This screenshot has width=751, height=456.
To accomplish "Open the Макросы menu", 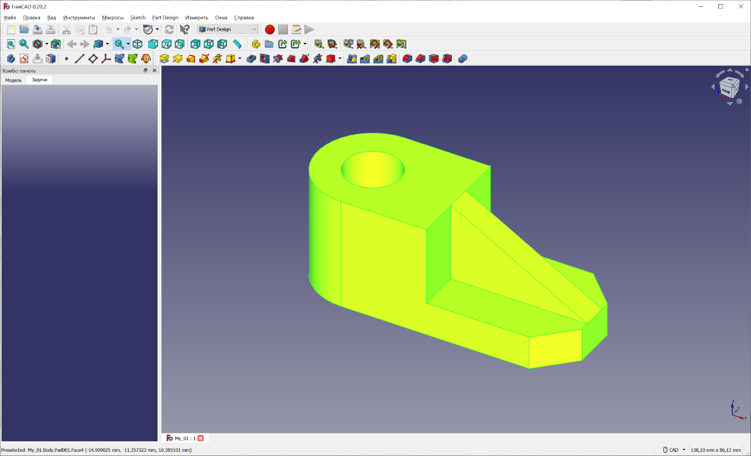I will [113, 18].
